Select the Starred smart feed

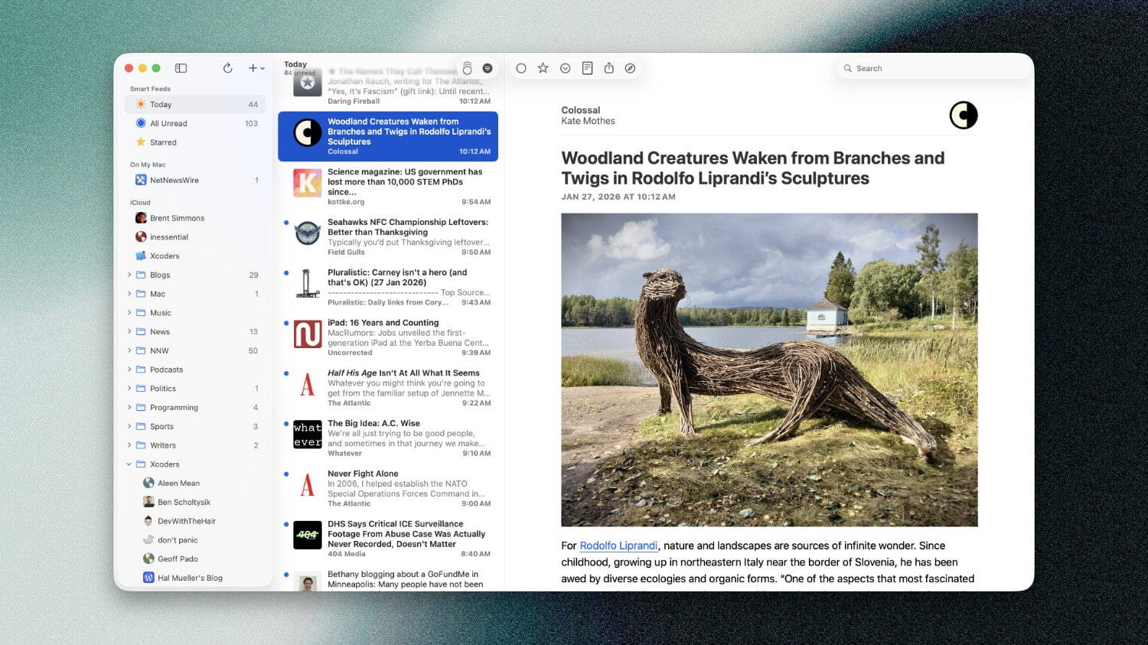click(163, 142)
